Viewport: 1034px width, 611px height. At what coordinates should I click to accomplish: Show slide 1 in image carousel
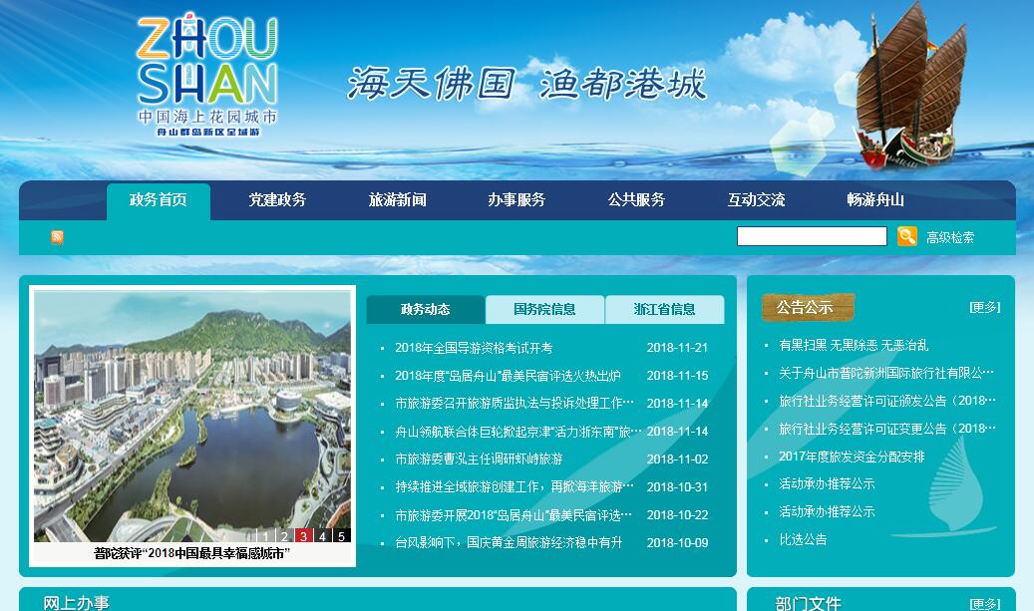(265, 536)
